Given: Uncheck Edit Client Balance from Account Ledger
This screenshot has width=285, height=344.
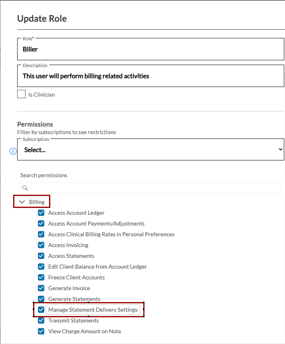Looking at the screenshot, I should click(41, 267).
